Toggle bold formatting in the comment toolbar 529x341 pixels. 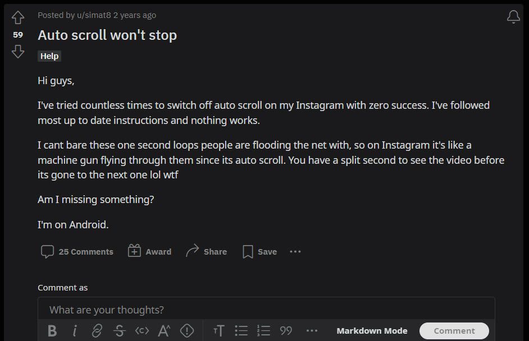pos(52,330)
